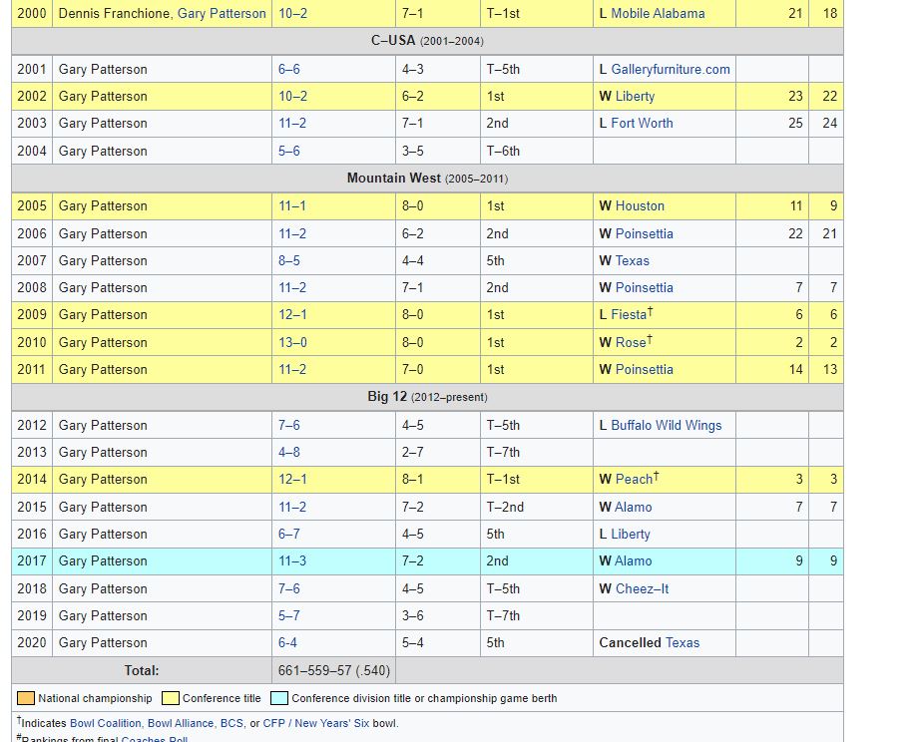This screenshot has height=742, width=914.
Task: Select the 3–5 conference record for 2004
Action: (x=413, y=151)
